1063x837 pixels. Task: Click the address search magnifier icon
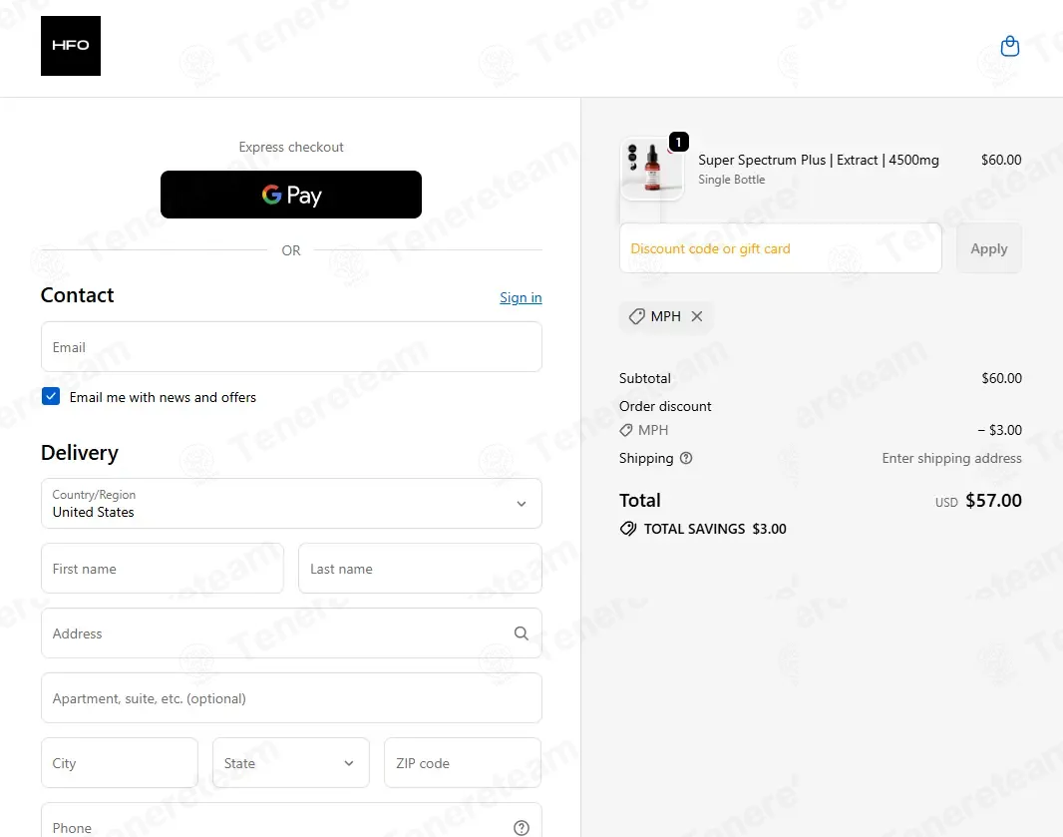click(521, 632)
